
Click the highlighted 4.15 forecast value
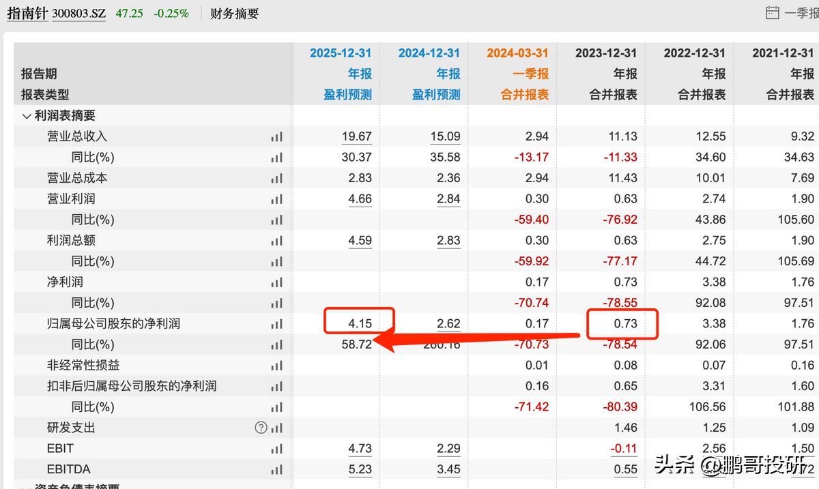(x=360, y=321)
